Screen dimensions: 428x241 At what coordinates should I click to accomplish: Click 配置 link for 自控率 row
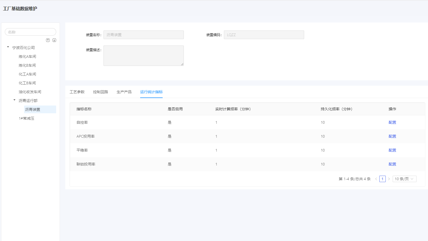tap(392, 122)
